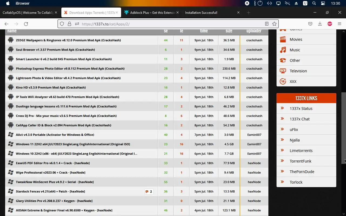346x216 pixels.
Task: Click the Android icon beside ZEDGE Wallpapers
Action: coord(11,40)
